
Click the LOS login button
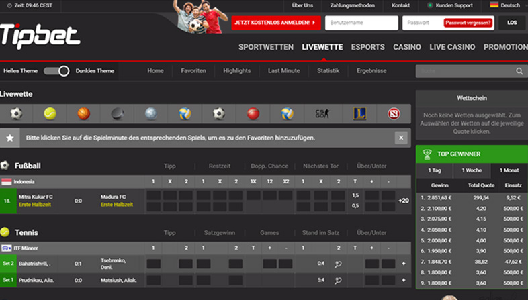pos(512,23)
